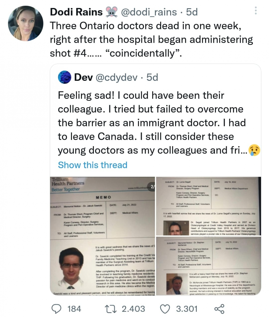Open the @dodi_rains handle
Viewport: 269px width, 317px height.
point(149,12)
